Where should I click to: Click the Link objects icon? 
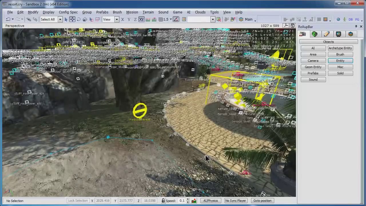point(29,19)
